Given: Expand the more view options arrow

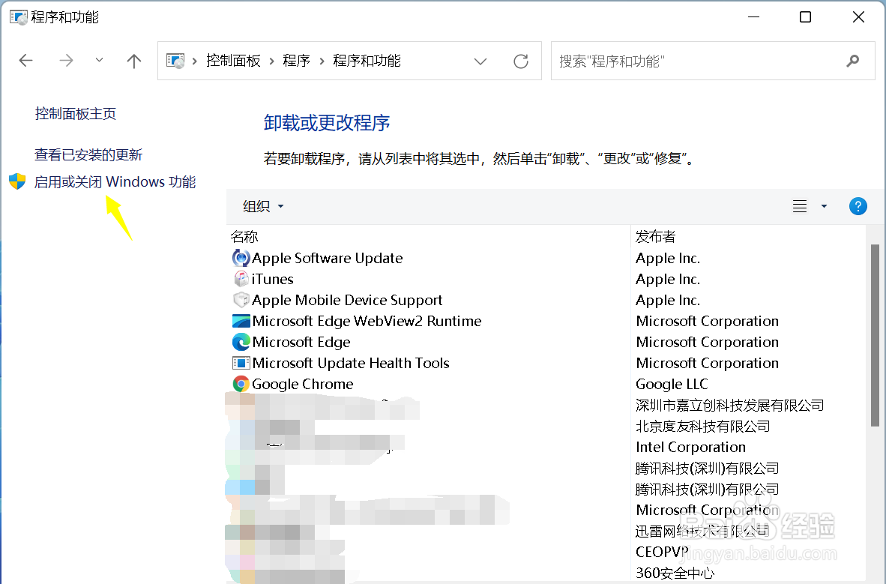Looking at the screenshot, I should click(x=824, y=206).
